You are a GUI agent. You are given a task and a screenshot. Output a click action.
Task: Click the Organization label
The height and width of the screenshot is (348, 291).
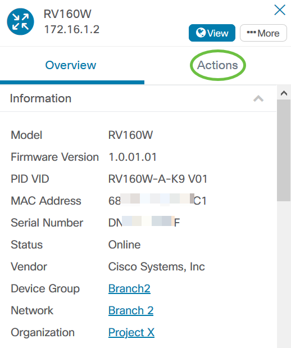click(43, 332)
